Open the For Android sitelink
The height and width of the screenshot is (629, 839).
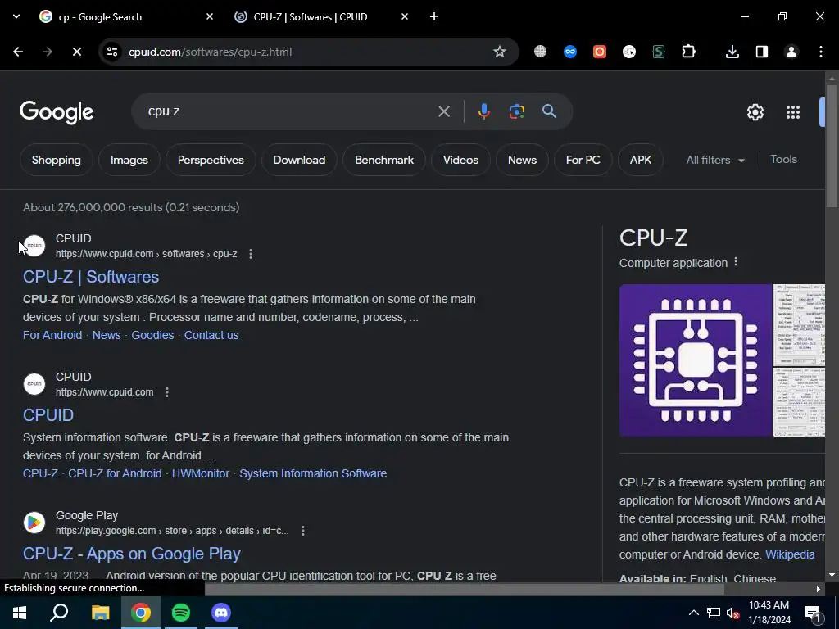coord(52,335)
